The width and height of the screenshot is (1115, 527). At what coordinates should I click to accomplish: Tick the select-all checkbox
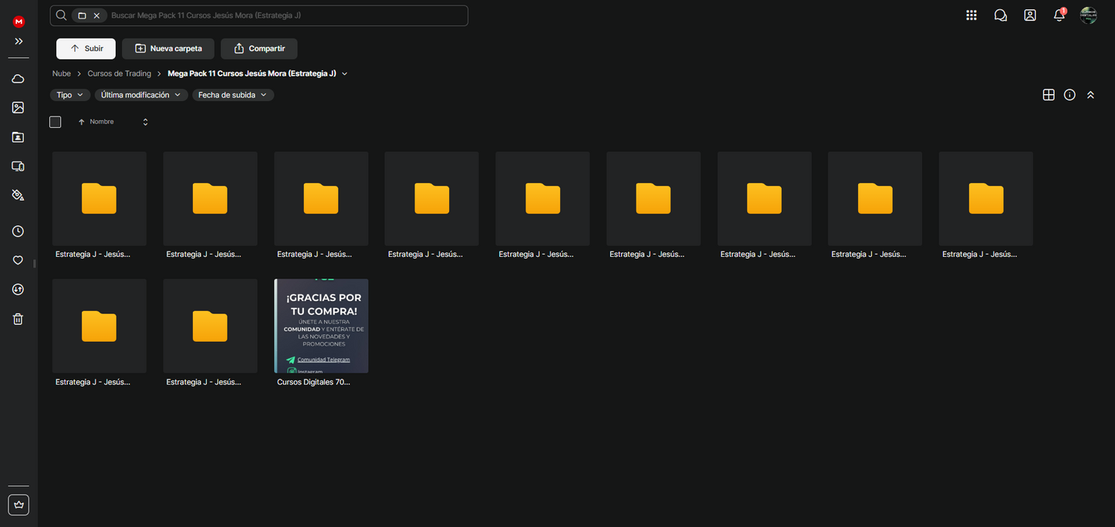[56, 122]
